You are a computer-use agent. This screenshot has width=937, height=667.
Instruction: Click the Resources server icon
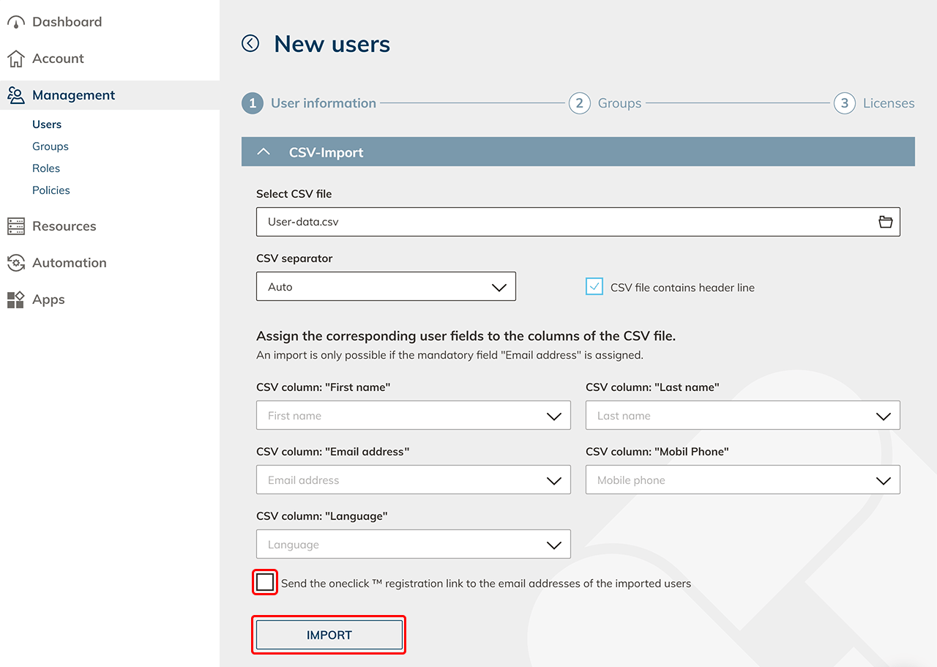tap(15, 226)
